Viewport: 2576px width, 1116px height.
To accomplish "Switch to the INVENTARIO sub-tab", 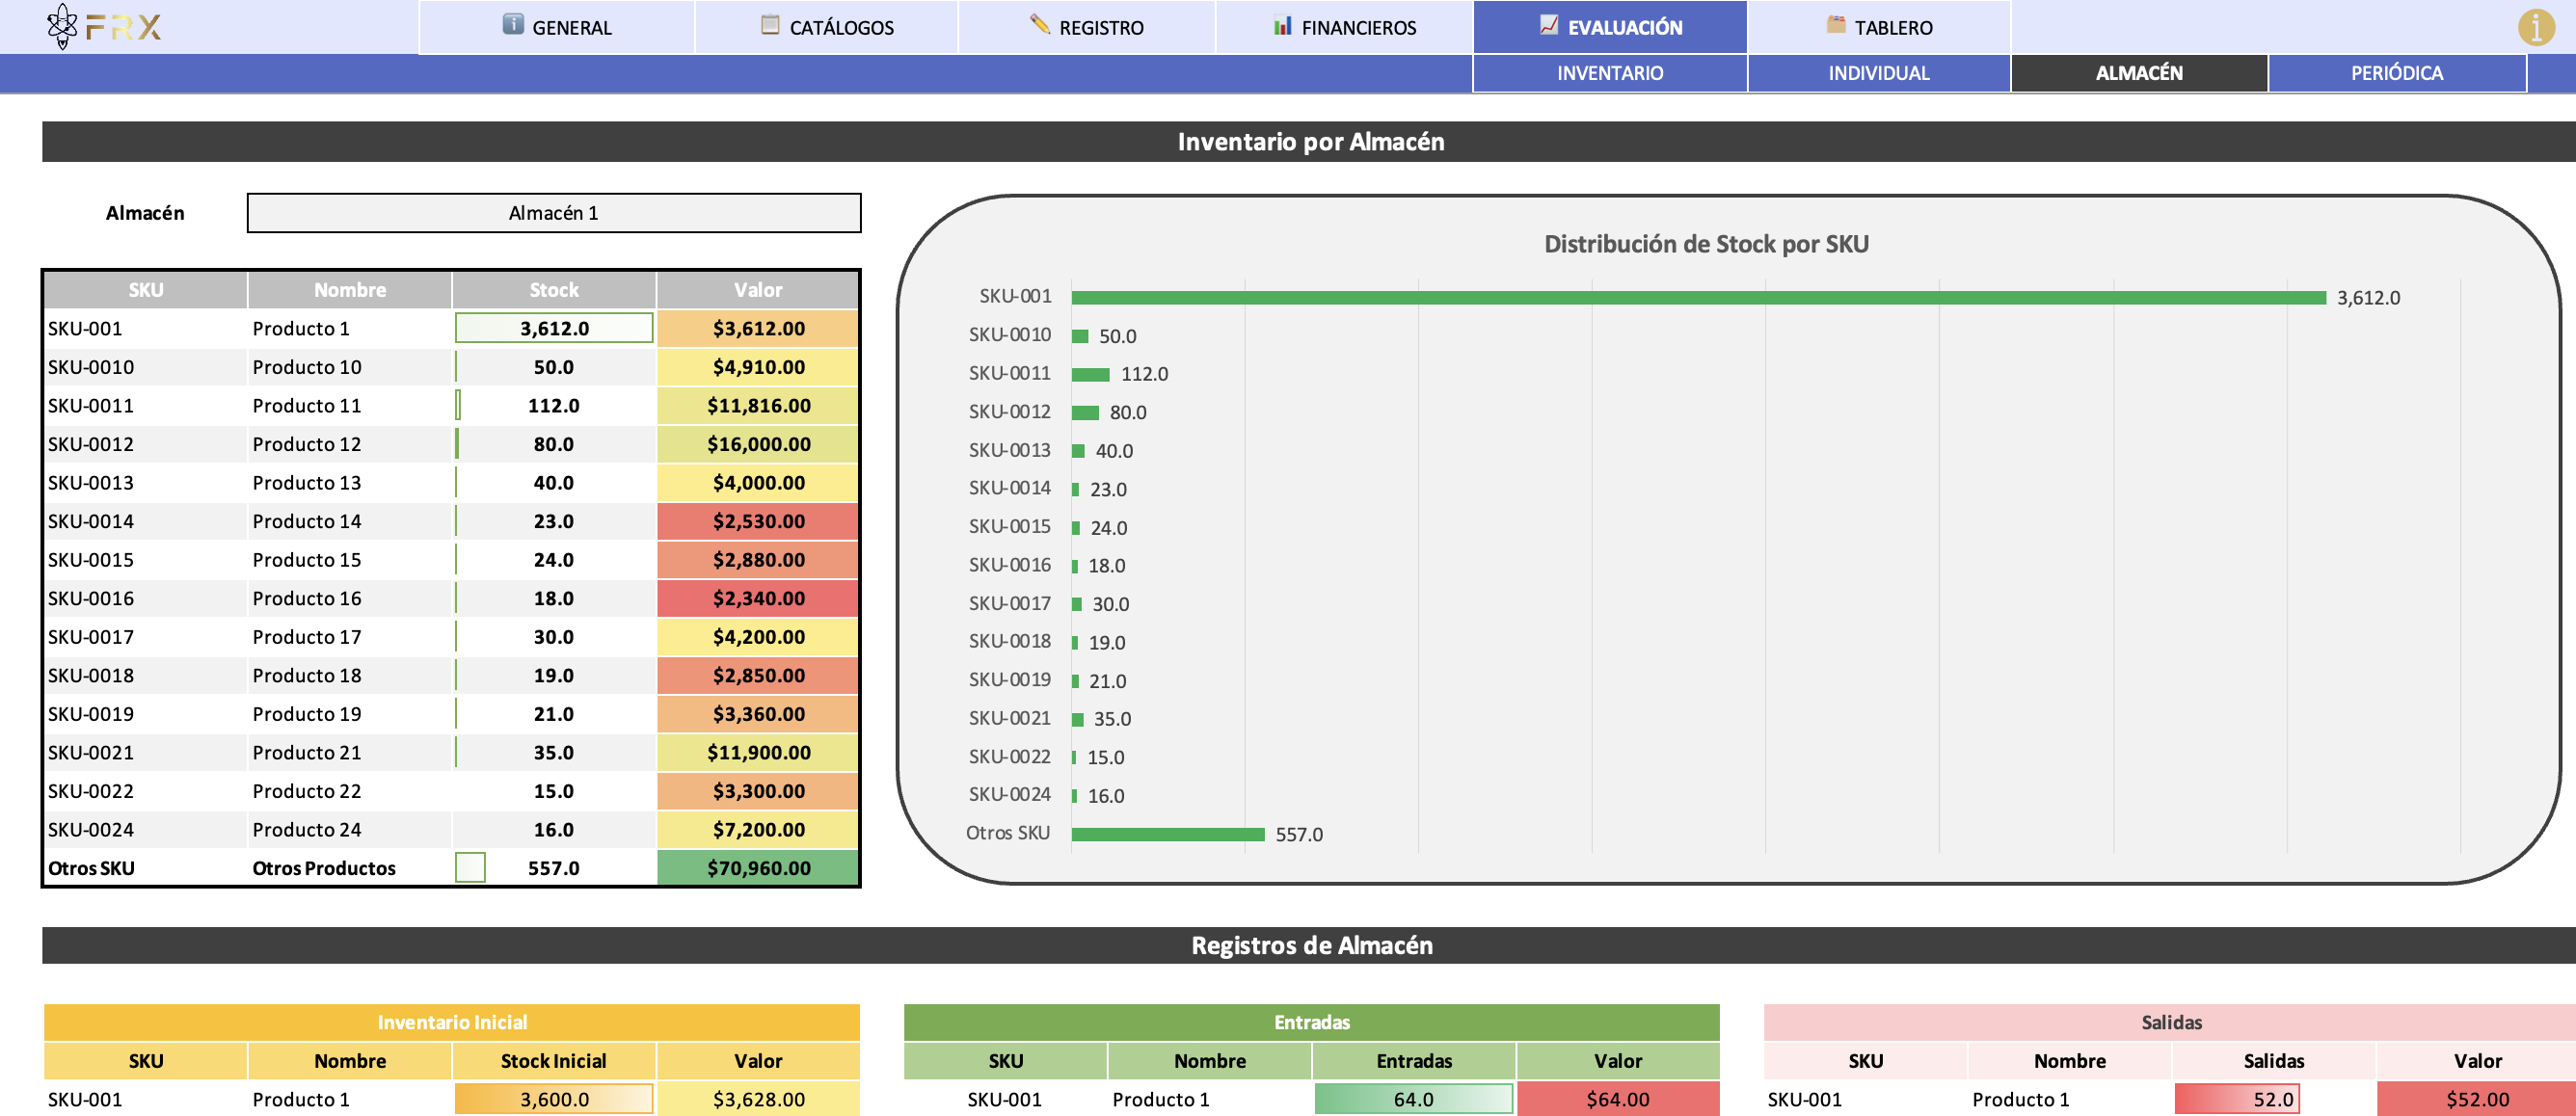I will [x=1610, y=73].
